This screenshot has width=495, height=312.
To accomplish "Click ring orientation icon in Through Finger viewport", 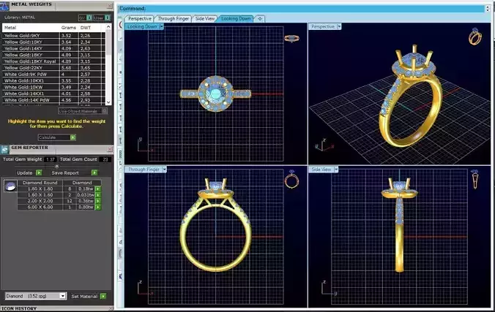I will click(x=291, y=180).
